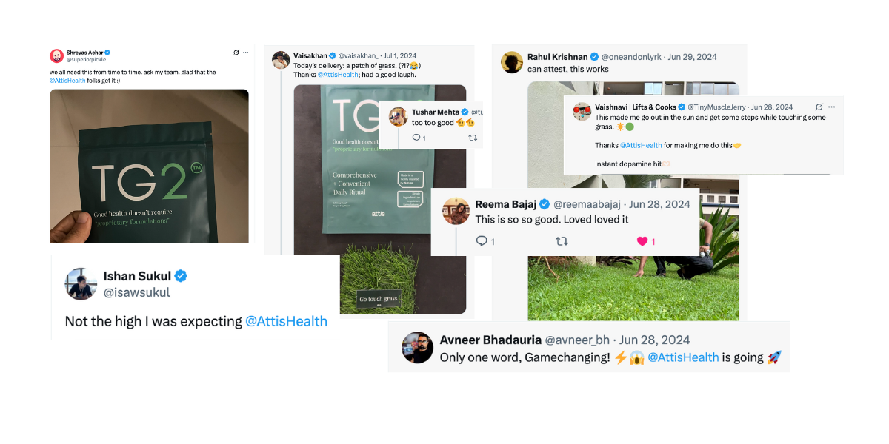889x444 pixels.
Task: Click the Grok icon on Shreyas Achar's tweet
Action: click(x=236, y=53)
